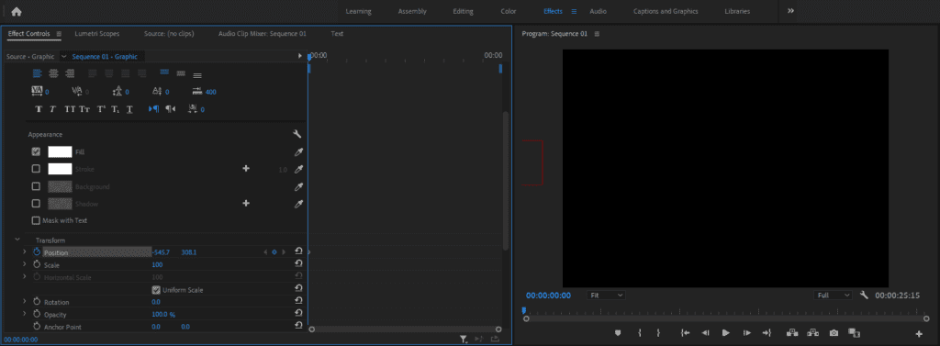Reset the Position parameter
The image size is (940, 346).
(x=298, y=251)
